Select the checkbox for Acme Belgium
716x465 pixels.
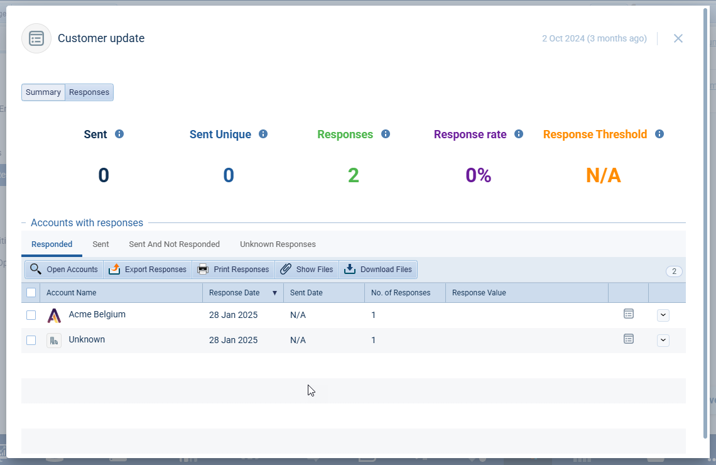point(31,315)
